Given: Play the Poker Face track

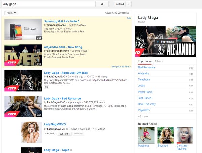Looking at the screenshot, I should coord(165,92).
